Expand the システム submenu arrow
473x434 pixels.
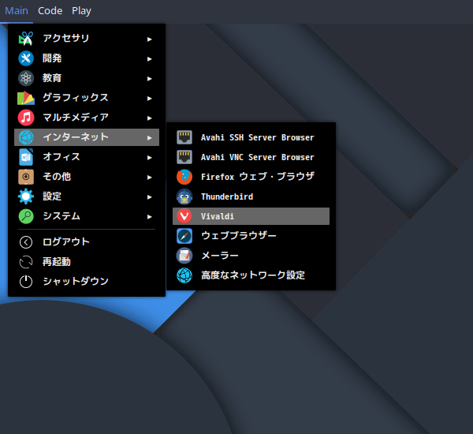(149, 217)
